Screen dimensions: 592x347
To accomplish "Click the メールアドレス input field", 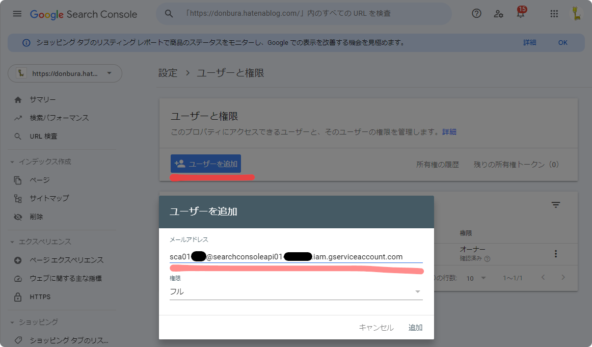I will click(296, 257).
